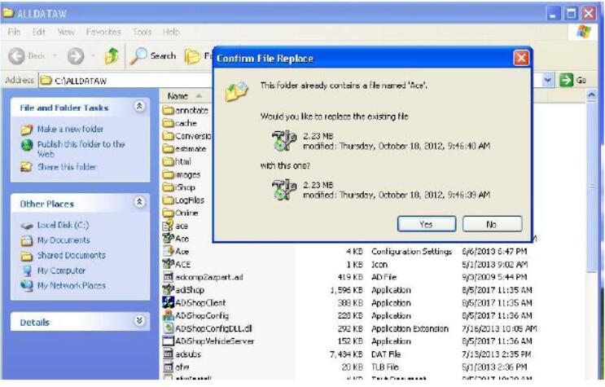
Task: Collapse File and Folder Tasks panel
Action: (x=139, y=106)
